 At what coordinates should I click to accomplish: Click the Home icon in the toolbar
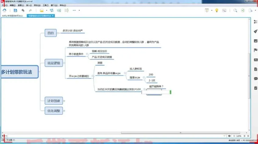tap(4, 10)
